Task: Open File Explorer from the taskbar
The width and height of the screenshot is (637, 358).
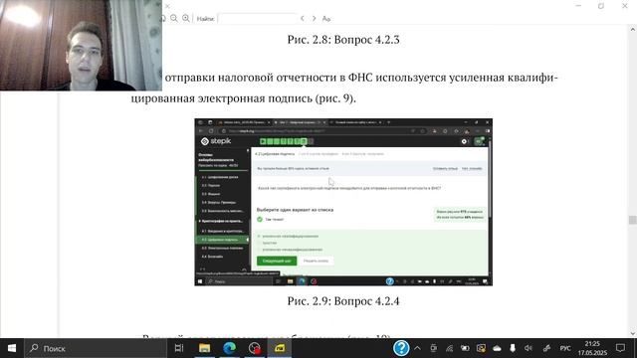Action: tap(204, 348)
